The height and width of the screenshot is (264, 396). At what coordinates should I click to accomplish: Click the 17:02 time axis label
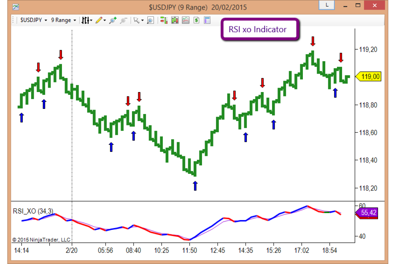[x=302, y=250]
